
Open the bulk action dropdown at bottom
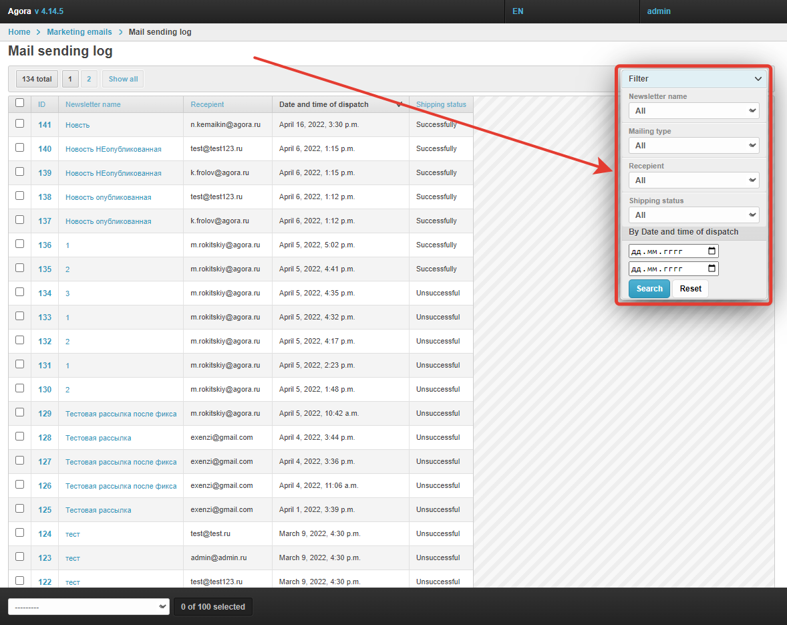(88, 606)
